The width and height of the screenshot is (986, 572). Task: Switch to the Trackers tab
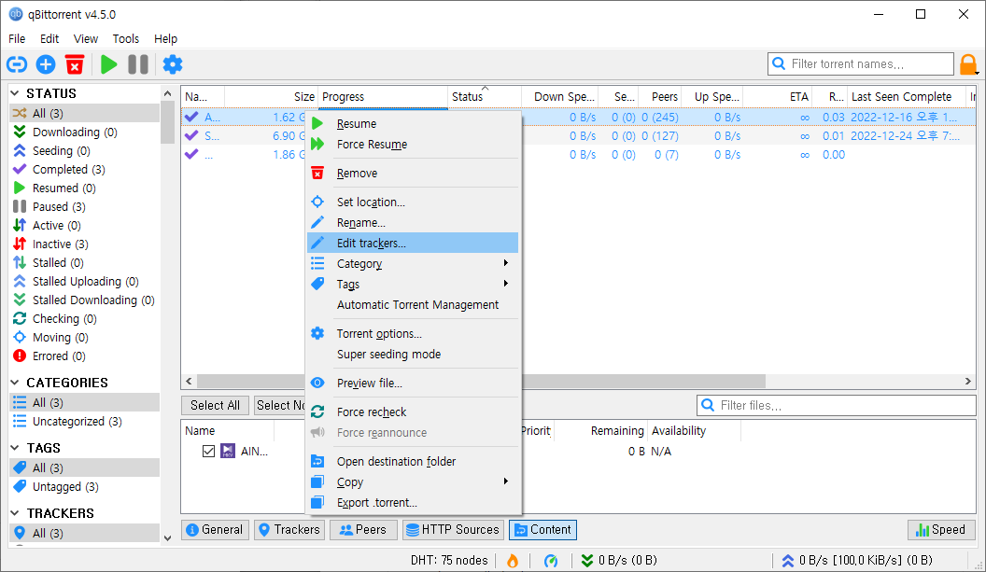coord(289,530)
